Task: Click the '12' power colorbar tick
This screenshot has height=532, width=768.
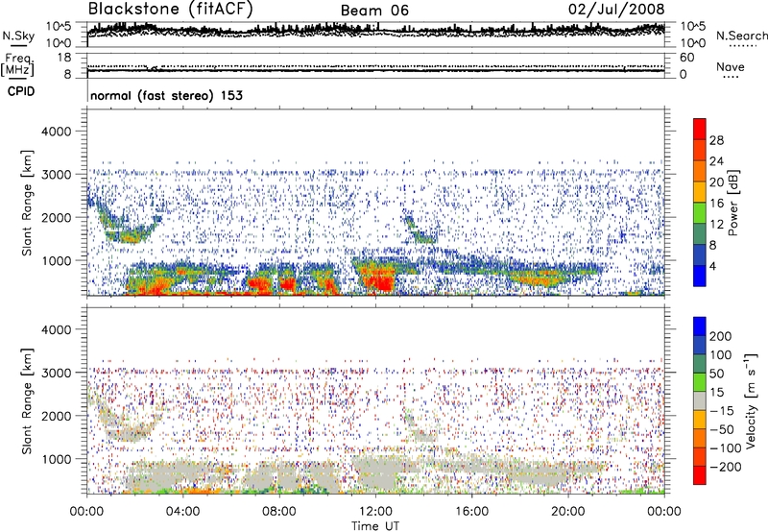Action: coord(716,225)
